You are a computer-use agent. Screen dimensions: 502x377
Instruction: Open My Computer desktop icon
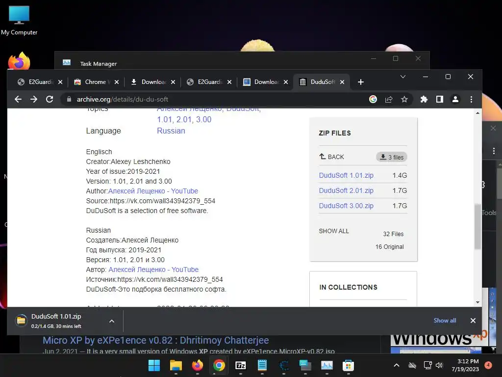click(x=19, y=21)
